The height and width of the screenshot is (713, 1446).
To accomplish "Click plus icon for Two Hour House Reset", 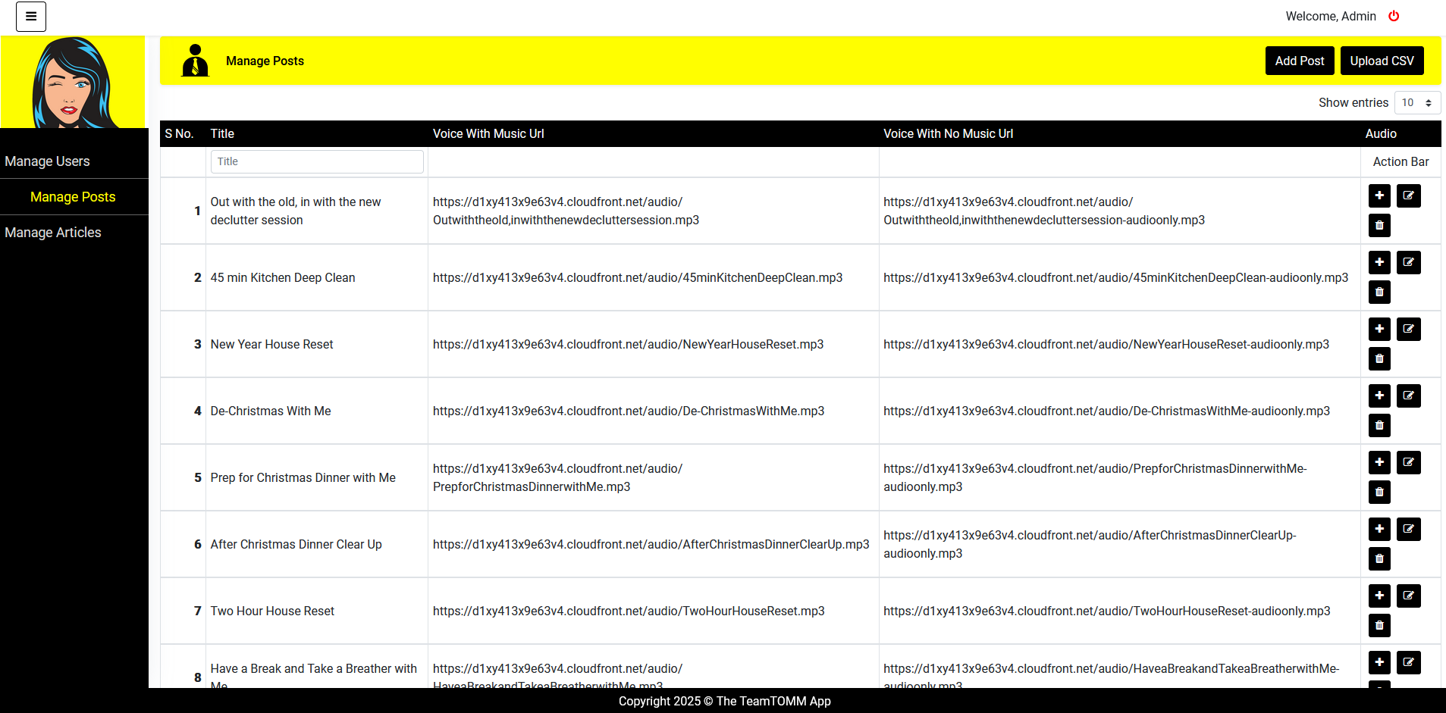I will (1379, 596).
